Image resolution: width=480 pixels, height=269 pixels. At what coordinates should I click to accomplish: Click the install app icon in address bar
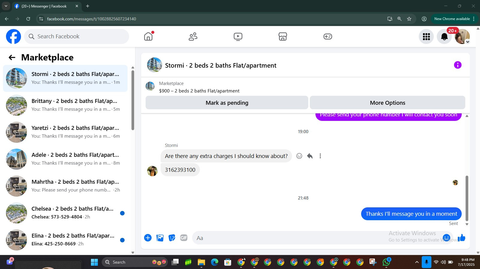[390, 19]
